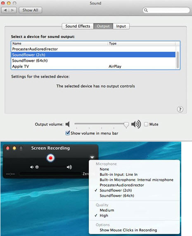Open the help question mark button
Image resolution: width=192 pixels, height=236 pixels.
point(180,110)
